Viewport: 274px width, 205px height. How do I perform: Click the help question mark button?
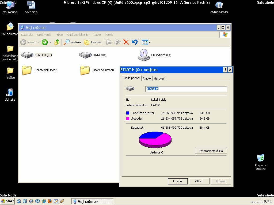click(x=225, y=70)
